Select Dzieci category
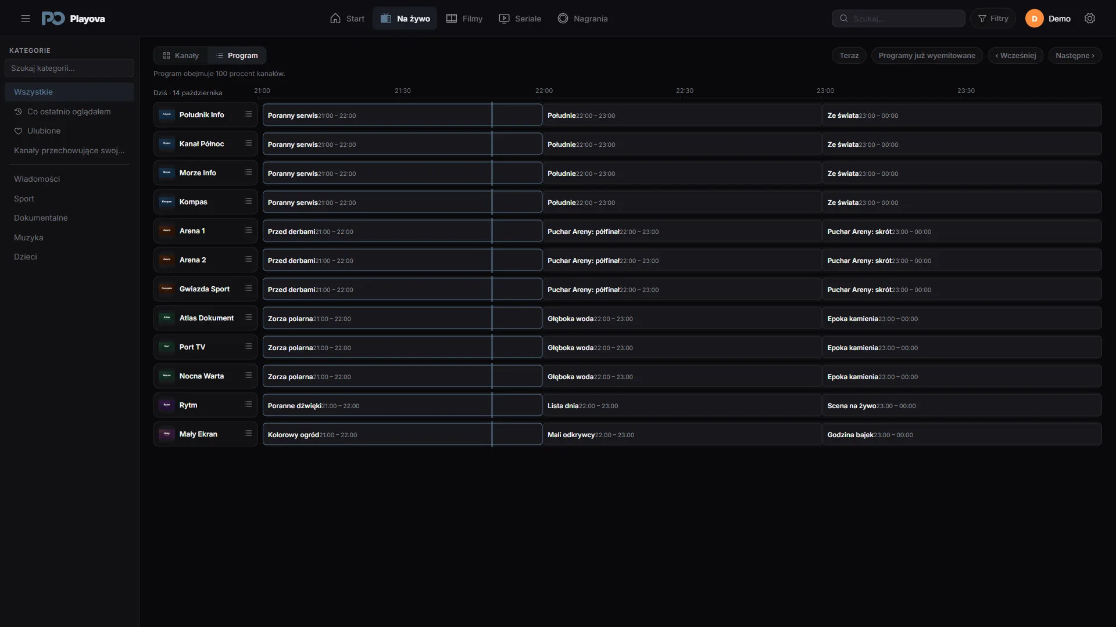1116x627 pixels. click(x=69, y=257)
